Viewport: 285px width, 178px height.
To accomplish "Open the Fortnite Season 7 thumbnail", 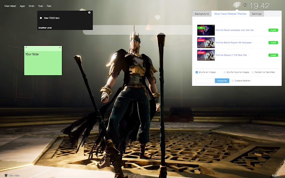I will [206, 55].
